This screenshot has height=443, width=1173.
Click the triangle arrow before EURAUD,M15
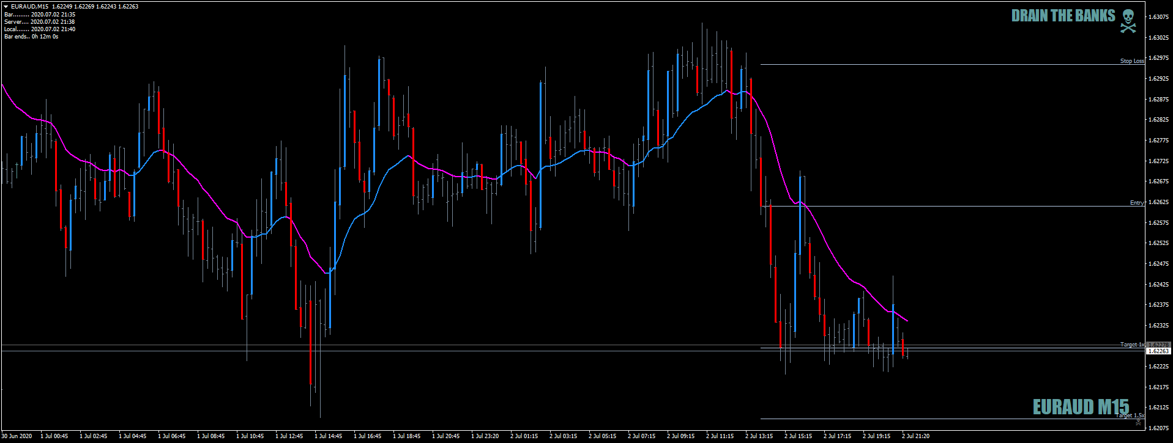point(6,7)
